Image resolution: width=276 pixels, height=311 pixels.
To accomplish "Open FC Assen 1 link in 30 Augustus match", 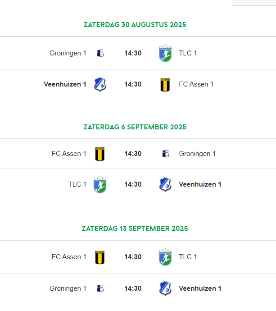I will pyautogui.click(x=196, y=84).
